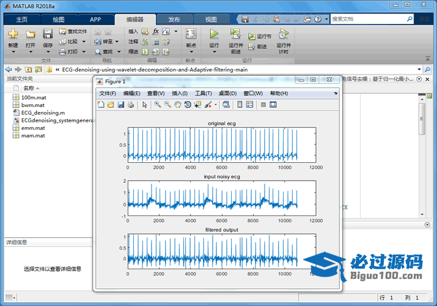Click the help question mark icon
Image resolution: width=437 pixels, height=306 pixels.
tap(318, 19)
